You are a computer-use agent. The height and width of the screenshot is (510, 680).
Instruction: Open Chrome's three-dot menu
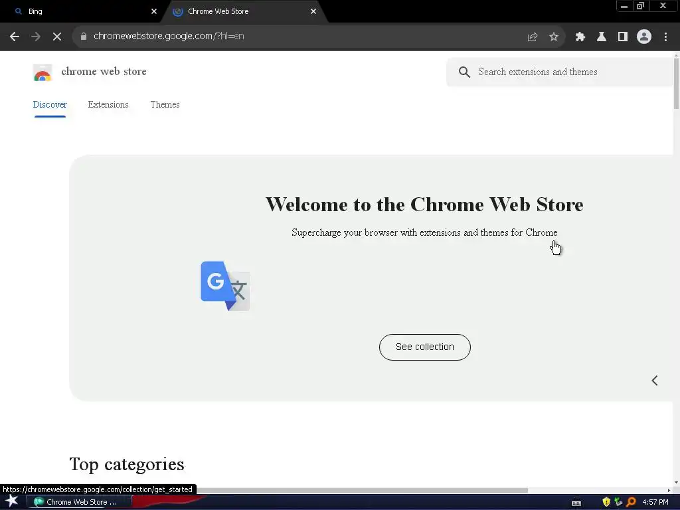coord(665,37)
